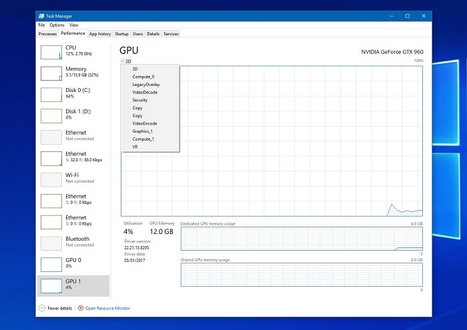The width and height of the screenshot is (467, 330).
Task: Select Disk 1 (D:) in sidebar
Action: (73, 116)
